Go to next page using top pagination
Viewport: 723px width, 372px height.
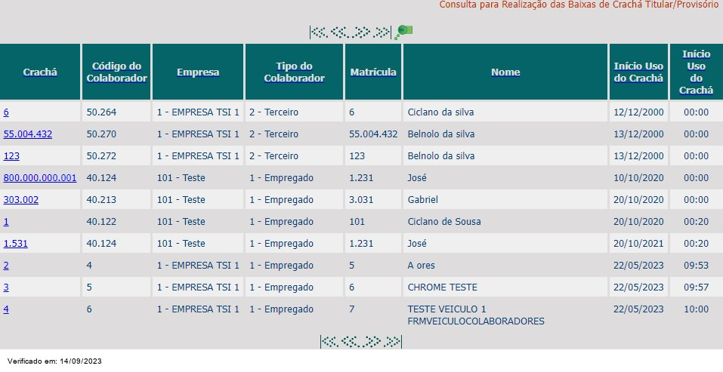point(360,32)
